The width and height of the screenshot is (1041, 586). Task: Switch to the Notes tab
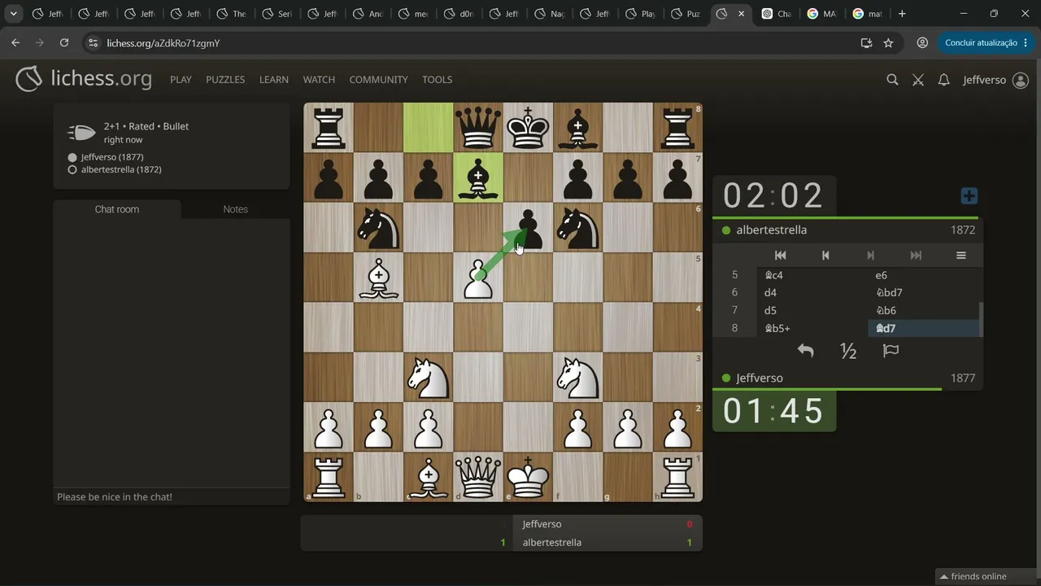[236, 209]
